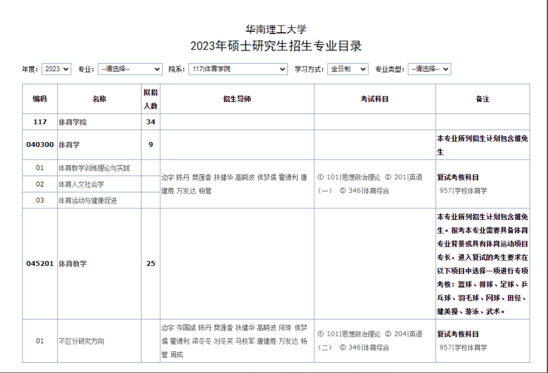Viewport: 548px width, 373px height.
Task: Select the 体育学 name cell
Action: click(x=99, y=145)
